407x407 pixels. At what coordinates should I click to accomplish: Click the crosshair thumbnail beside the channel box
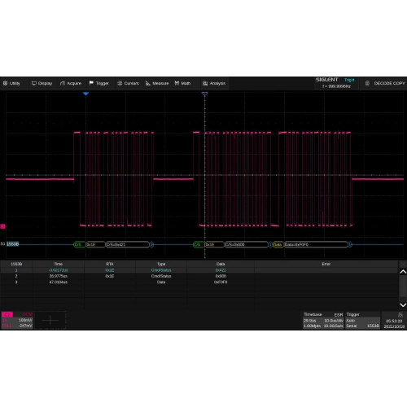pos(50,321)
